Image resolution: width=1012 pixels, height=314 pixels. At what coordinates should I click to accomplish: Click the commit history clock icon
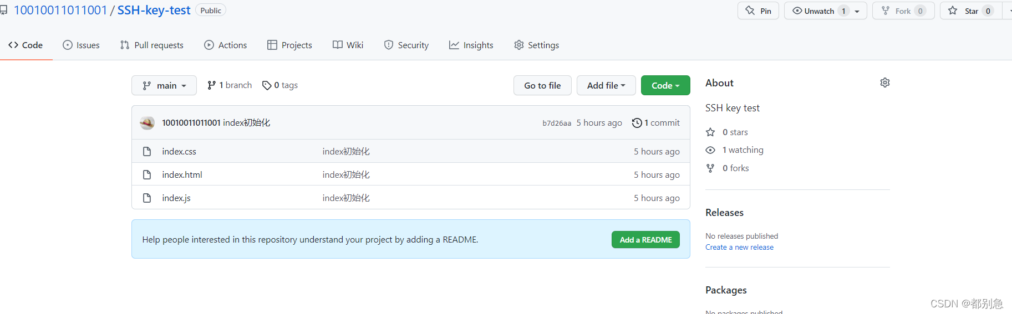pyautogui.click(x=637, y=123)
